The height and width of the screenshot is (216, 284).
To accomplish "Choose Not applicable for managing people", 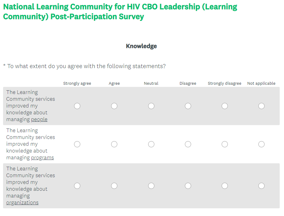I will (x=261, y=106).
